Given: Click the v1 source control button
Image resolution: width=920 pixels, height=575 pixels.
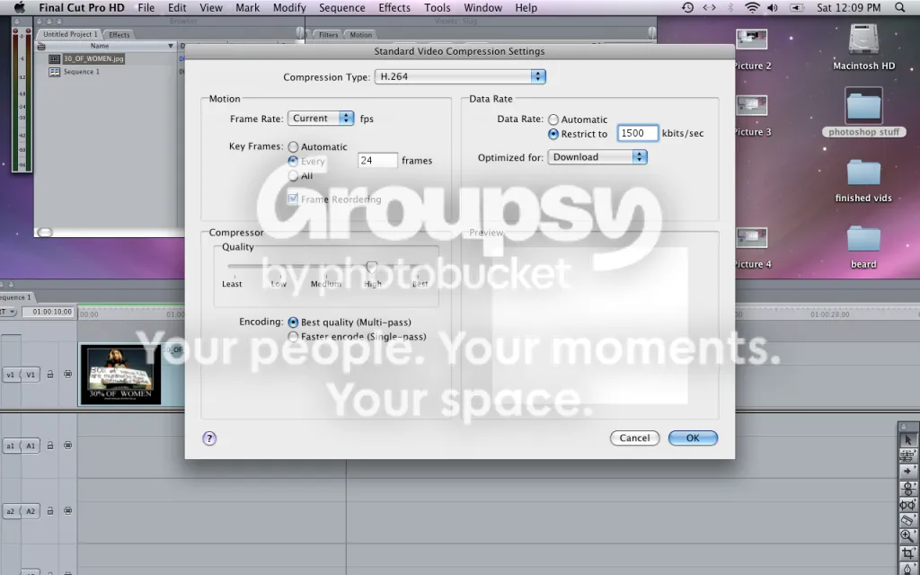Looking at the screenshot, I should (x=11, y=375).
